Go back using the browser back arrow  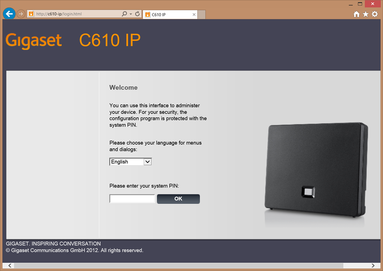[x=9, y=14]
